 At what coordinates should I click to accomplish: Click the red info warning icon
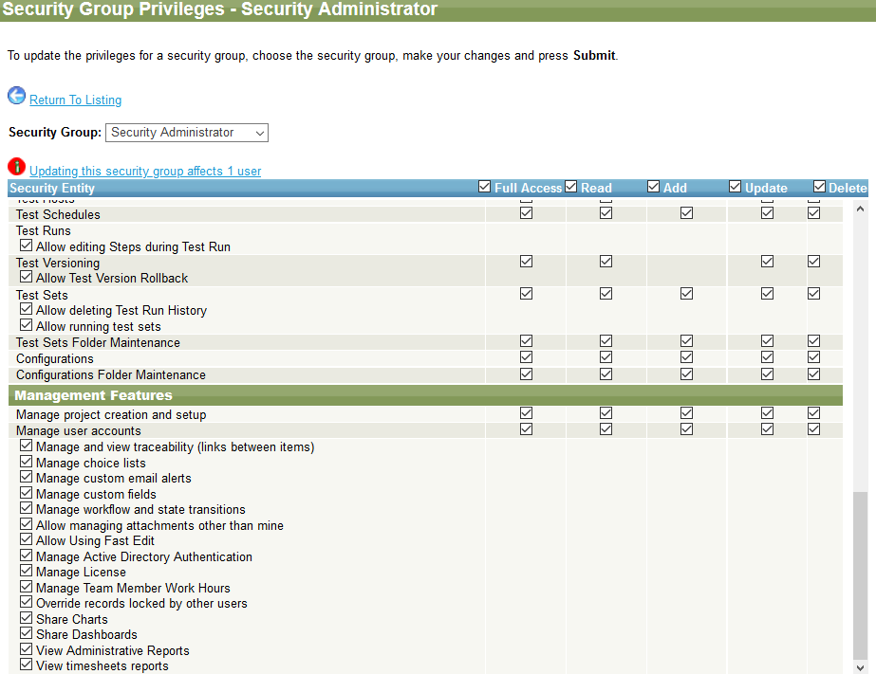(x=16, y=167)
